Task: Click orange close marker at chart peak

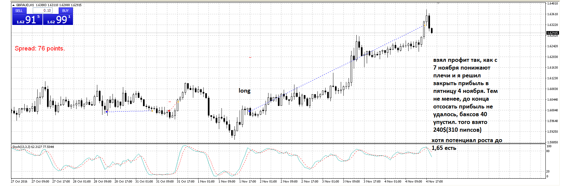Action: (424, 25)
